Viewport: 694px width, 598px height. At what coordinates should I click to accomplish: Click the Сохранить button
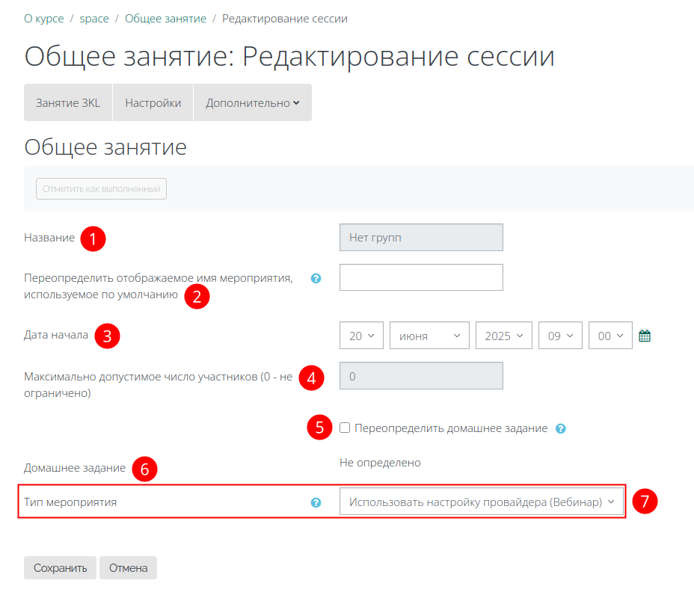(x=60, y=567)
